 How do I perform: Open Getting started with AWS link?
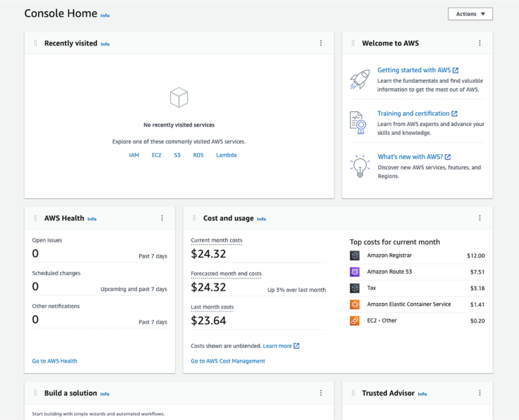pos(414,70)
